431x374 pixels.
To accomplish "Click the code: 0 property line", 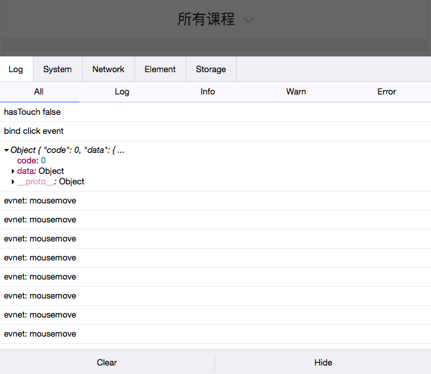I will (31, 161).
